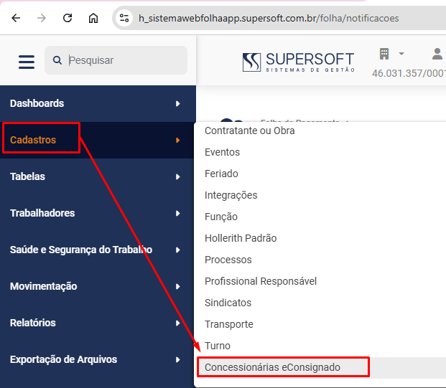The image size is (446, 388).
Task: Go back with browser back arrow
Action: (x=16, y=18)
